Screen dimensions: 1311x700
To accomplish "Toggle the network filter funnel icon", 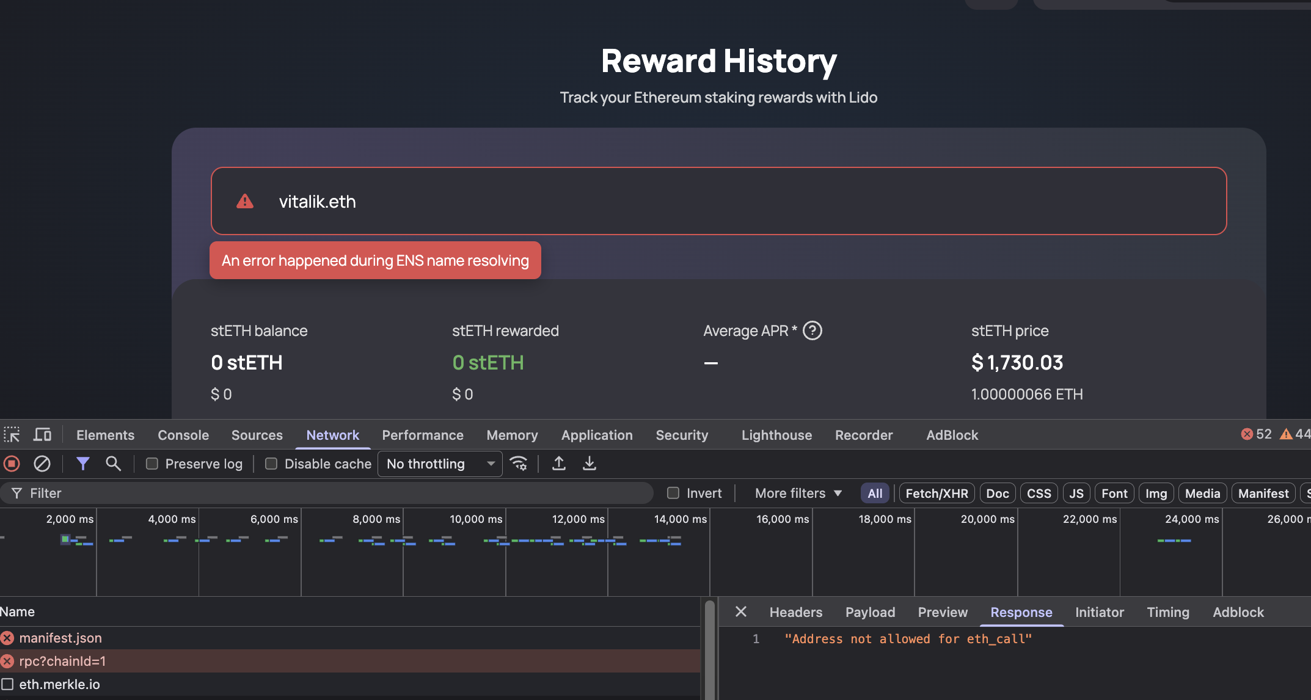I will tap(83, 464).
